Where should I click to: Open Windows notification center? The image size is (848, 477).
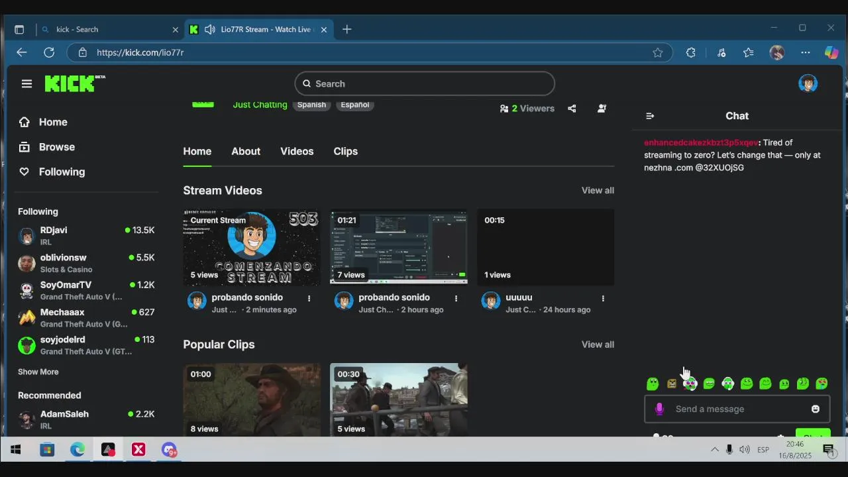[x=828, y=450]
